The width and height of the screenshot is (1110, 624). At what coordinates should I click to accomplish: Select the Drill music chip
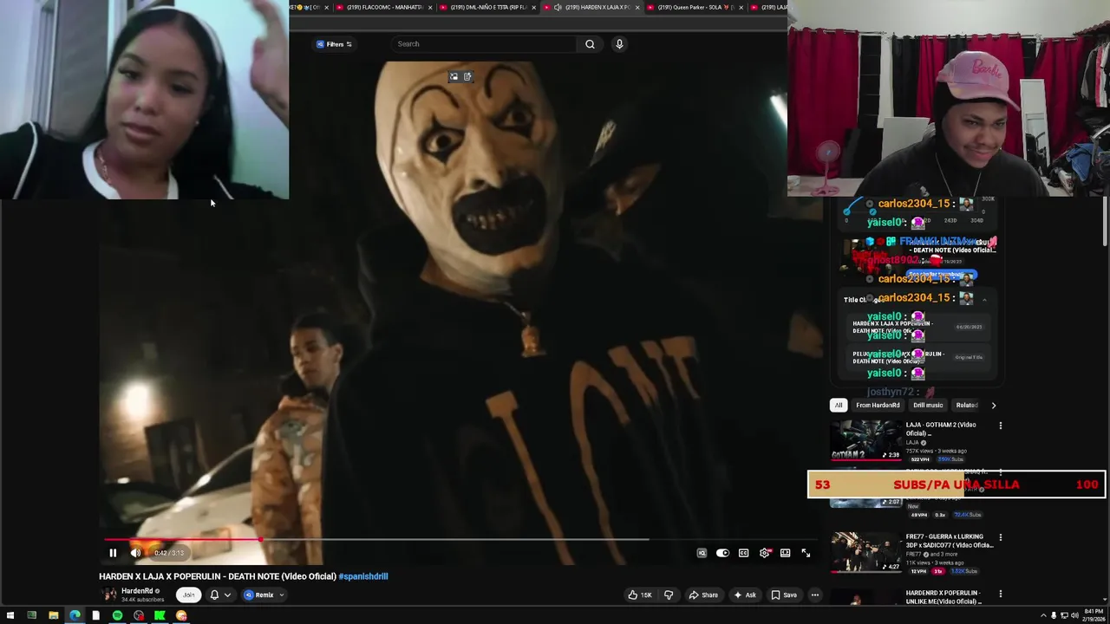927,405
